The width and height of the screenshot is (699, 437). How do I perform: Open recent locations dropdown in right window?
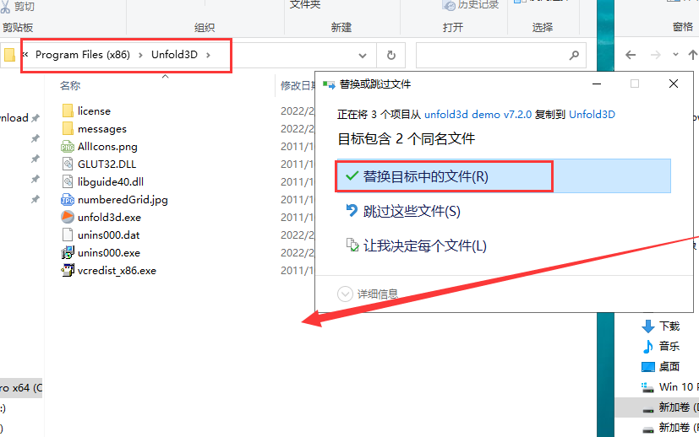point(676,55)
